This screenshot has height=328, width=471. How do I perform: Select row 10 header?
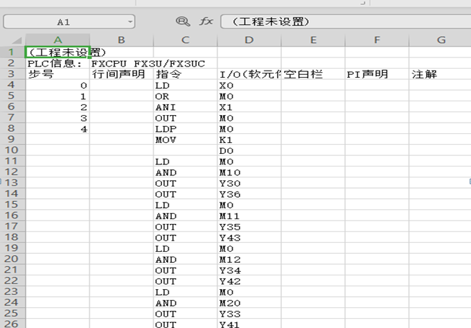[x=12, y=150]
